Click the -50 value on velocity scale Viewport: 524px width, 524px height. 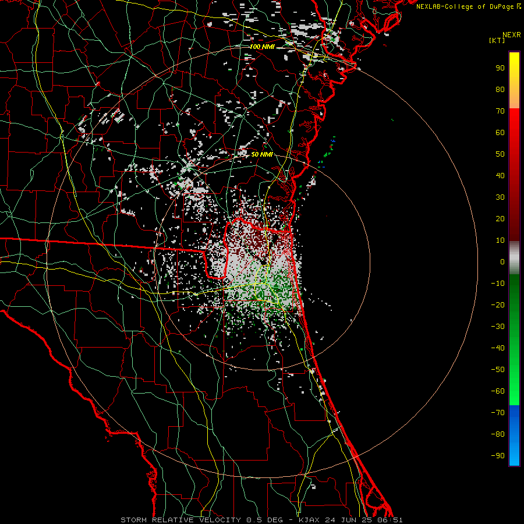point(498,370)
